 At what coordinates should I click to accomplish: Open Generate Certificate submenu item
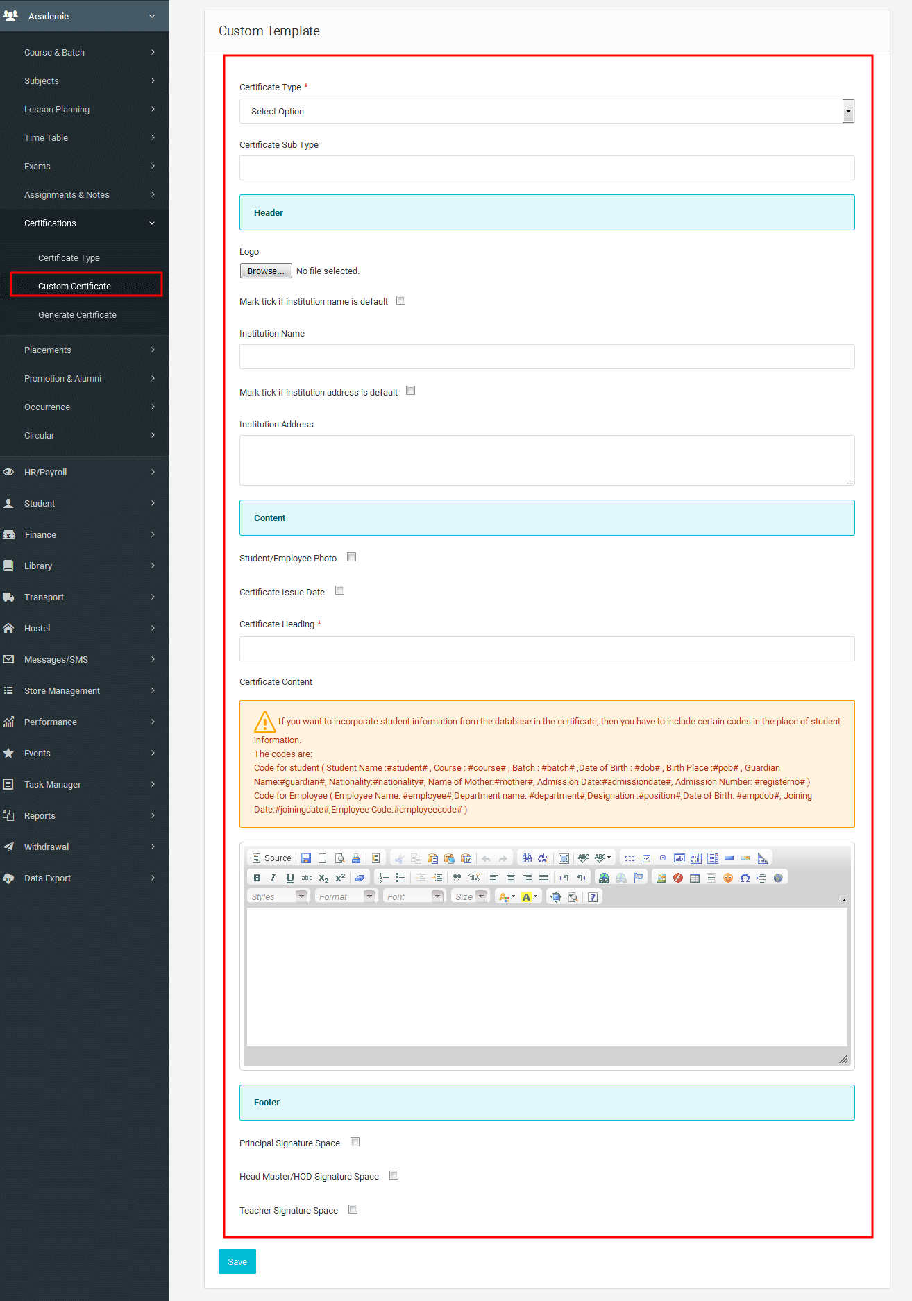tap(77, 314)
